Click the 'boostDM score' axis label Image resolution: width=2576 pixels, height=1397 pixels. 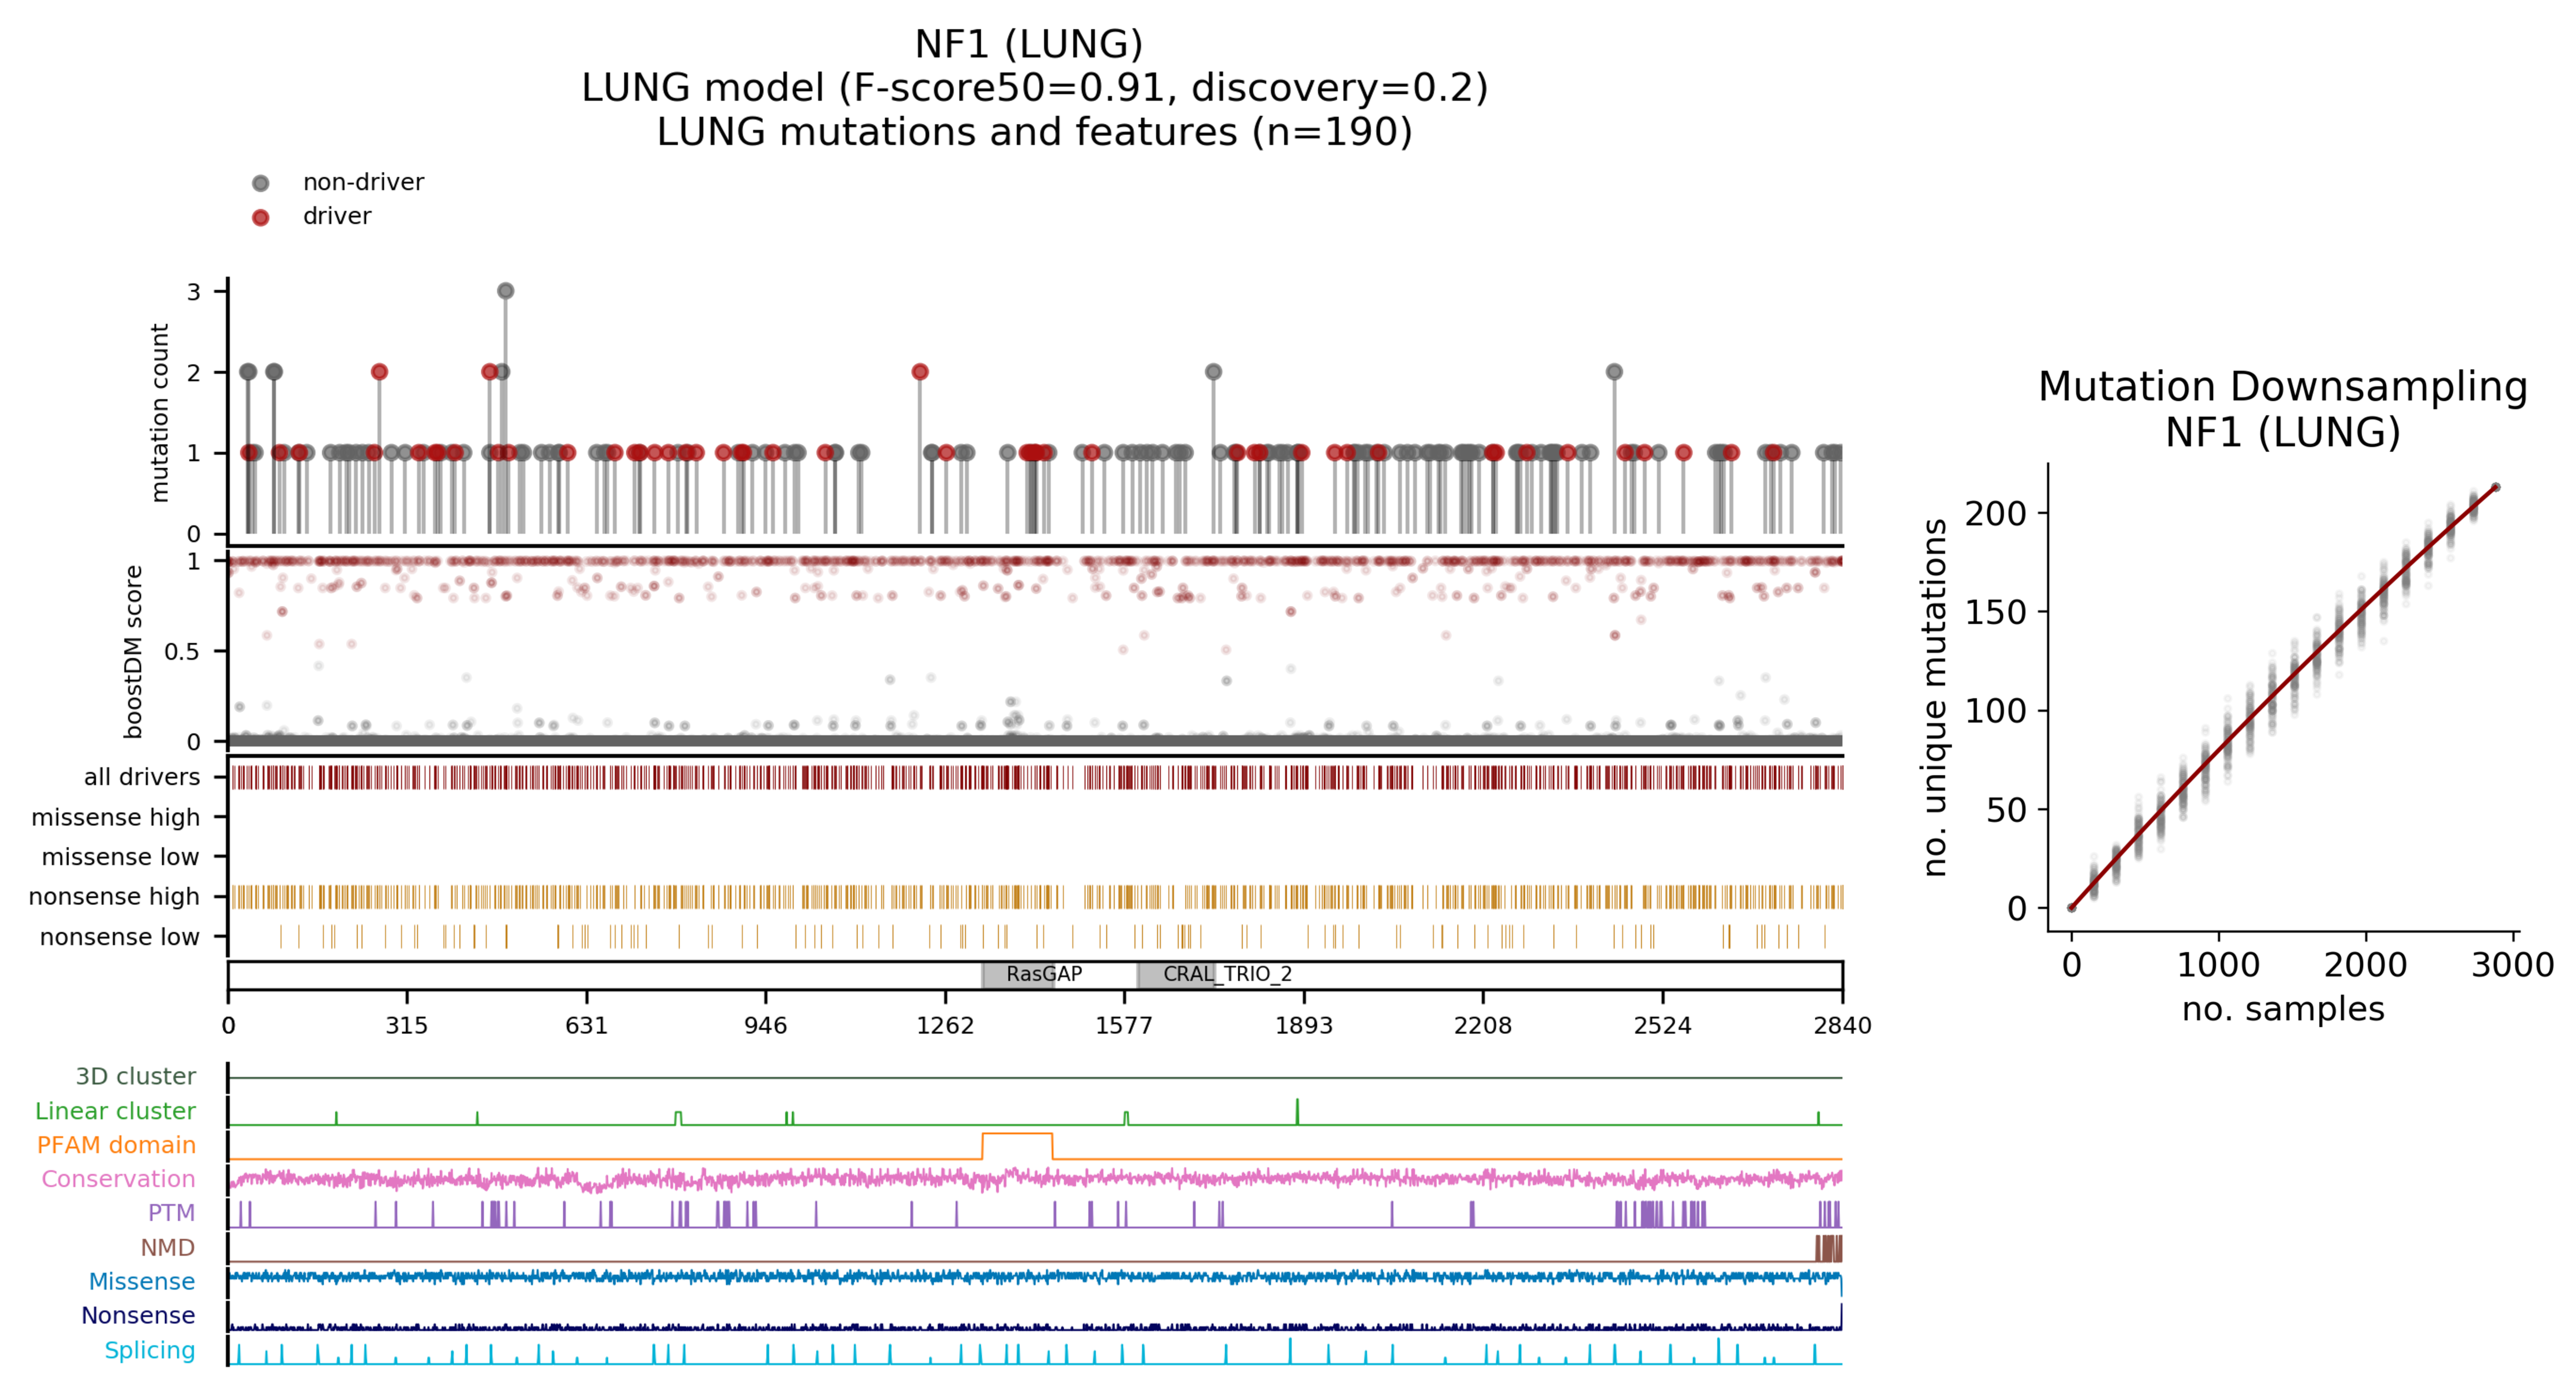(133, 651)
